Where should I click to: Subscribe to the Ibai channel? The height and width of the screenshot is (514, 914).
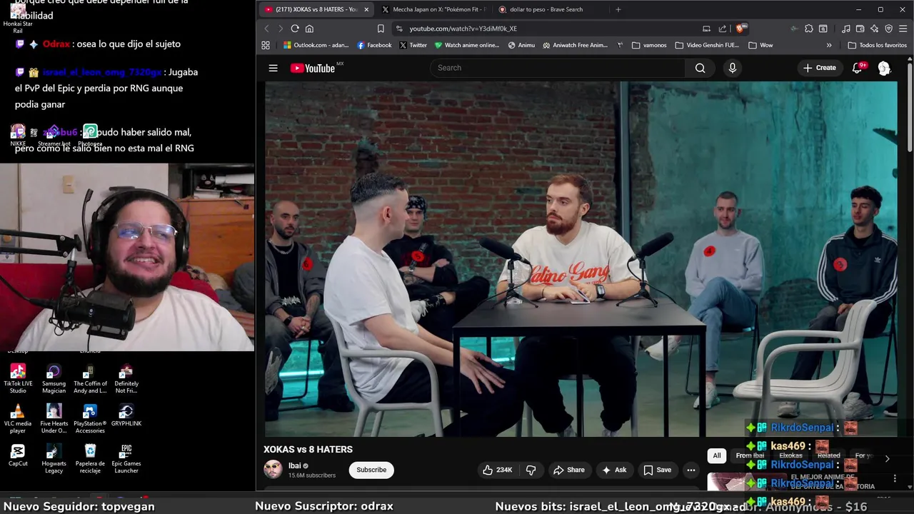(x=371, y=470)
